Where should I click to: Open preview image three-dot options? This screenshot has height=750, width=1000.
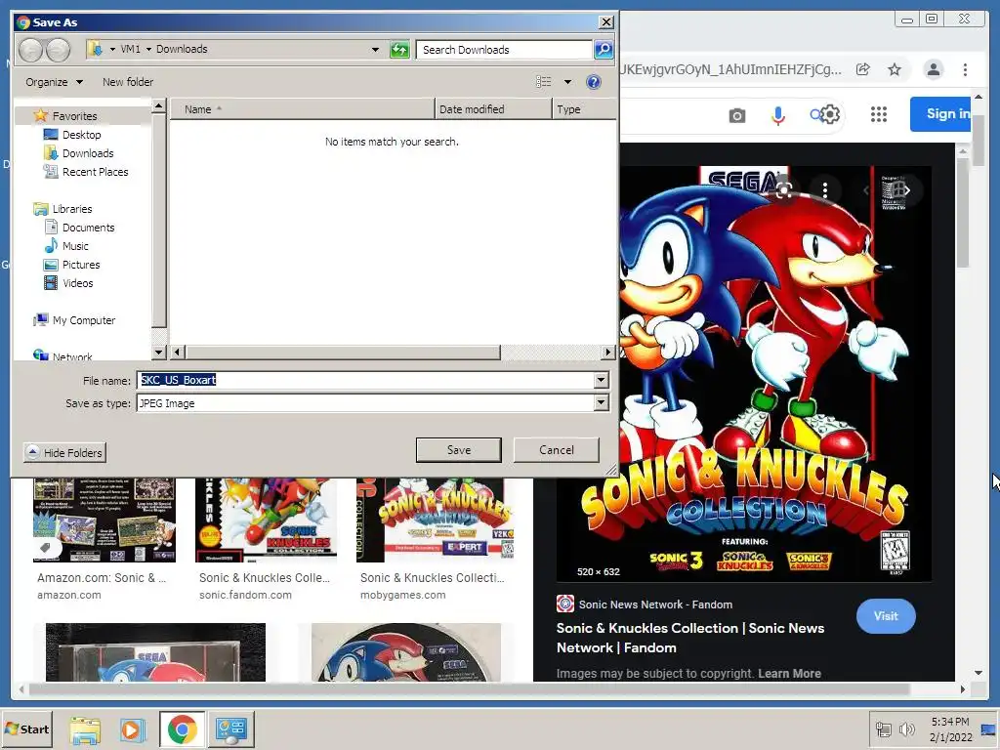824,190
